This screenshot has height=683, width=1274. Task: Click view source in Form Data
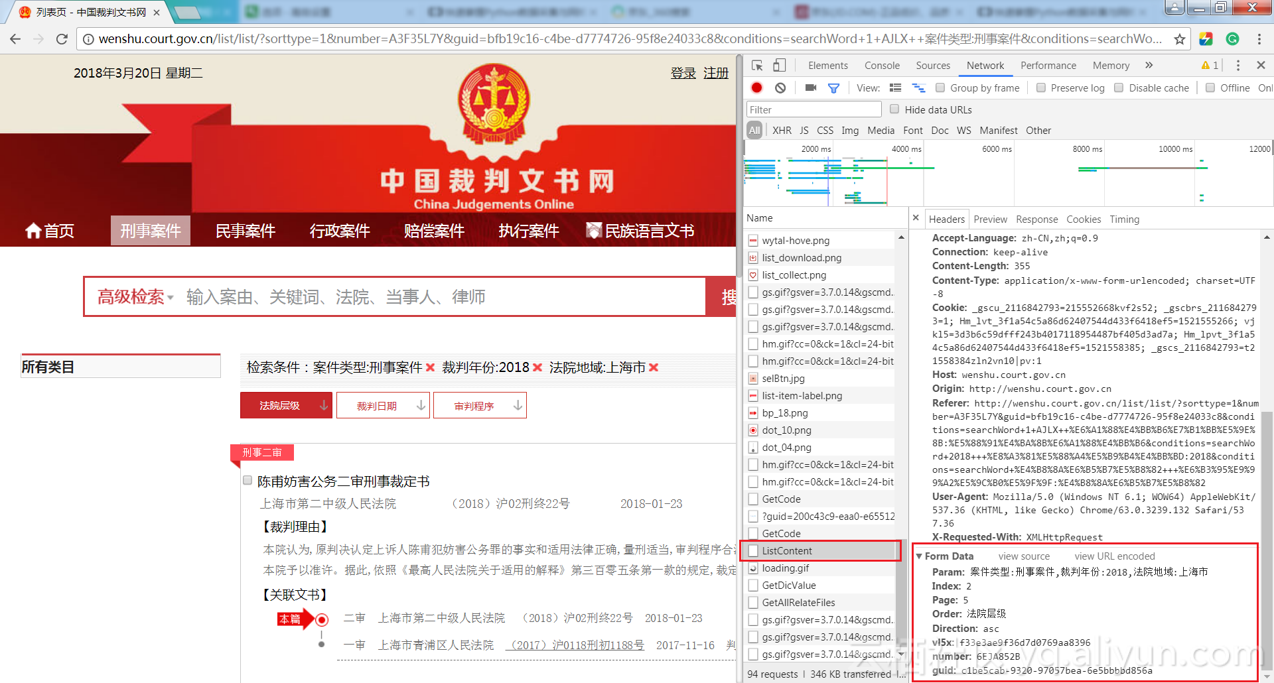pos(1024,556)
